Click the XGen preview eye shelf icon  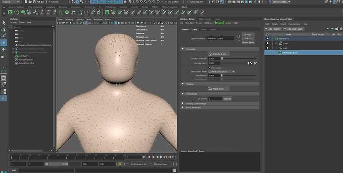click(x=17, y=12)
